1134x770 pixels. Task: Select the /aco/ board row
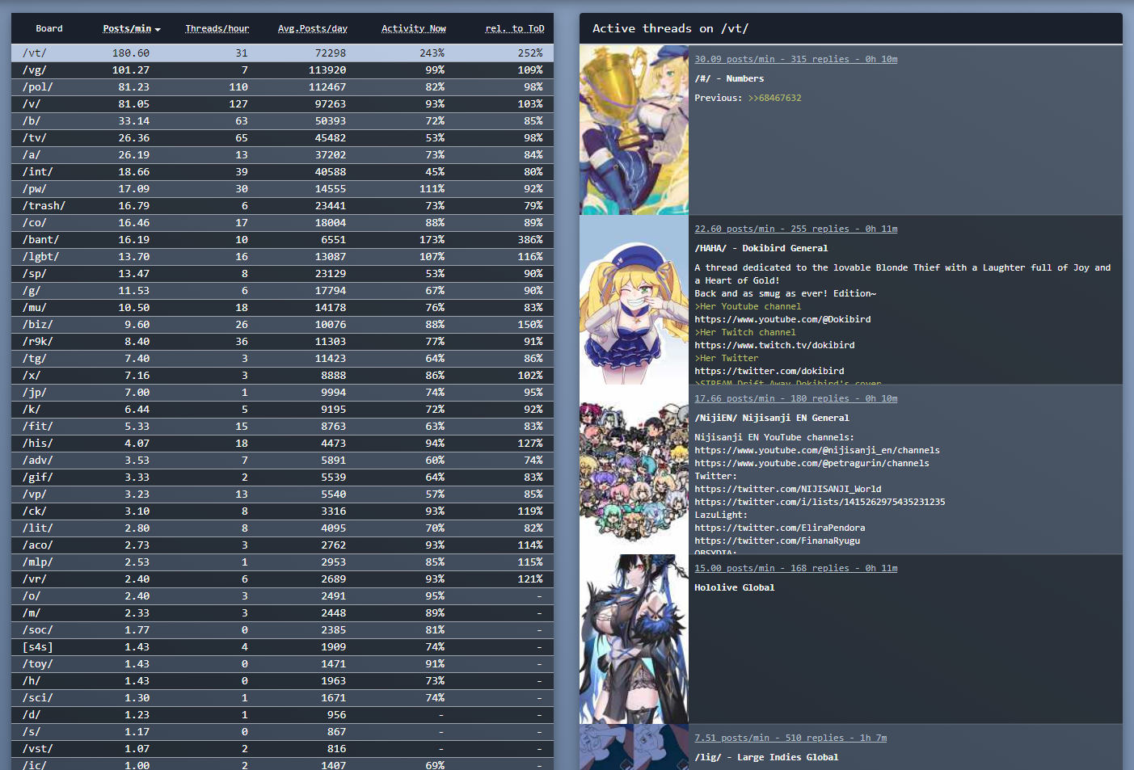coord(282,545)
